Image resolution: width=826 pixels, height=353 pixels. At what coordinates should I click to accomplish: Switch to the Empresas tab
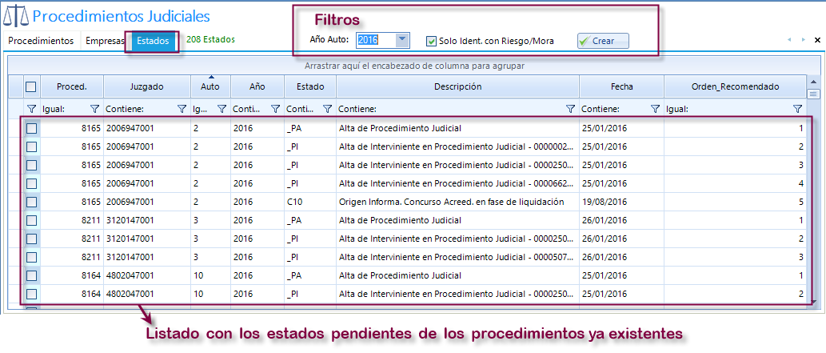pyautogui.click(x=104, y=41)
